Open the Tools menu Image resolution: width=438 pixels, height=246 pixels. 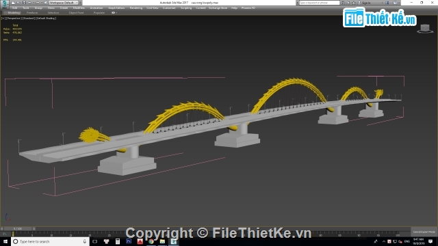(26, 8)
